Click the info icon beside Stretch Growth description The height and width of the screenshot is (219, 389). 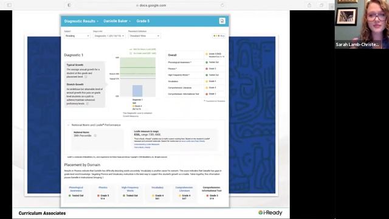click(88, 103)
